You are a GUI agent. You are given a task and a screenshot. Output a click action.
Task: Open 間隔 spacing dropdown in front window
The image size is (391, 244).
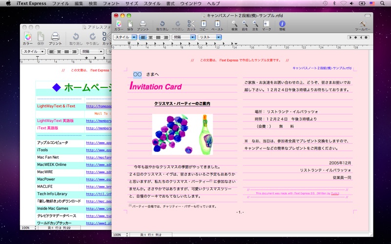184,38
